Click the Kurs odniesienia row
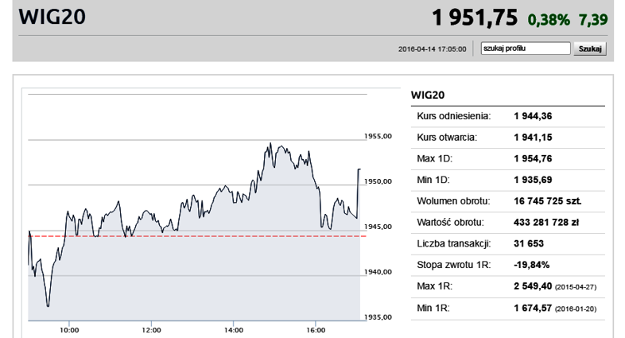625x338 pixels. 508,116
